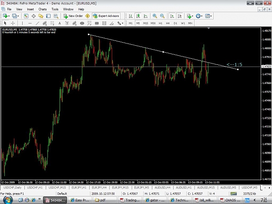The image size is (272, 204).
Task: Toggle Auto Scroll chart icon
Action: pos(172,16)
